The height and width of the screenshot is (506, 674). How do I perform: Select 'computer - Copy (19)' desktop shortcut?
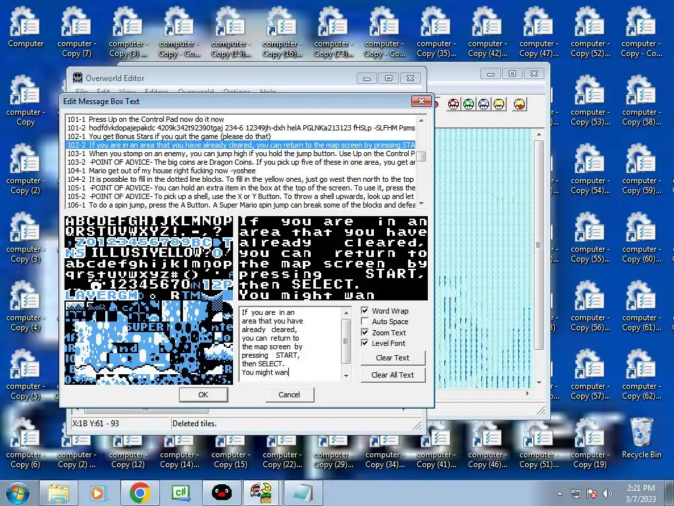pyautogui.click(x=590, y=443)
